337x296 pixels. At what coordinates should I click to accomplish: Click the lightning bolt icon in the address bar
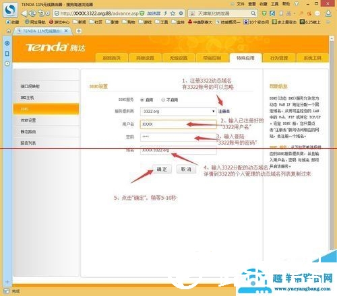pos(166,13)
